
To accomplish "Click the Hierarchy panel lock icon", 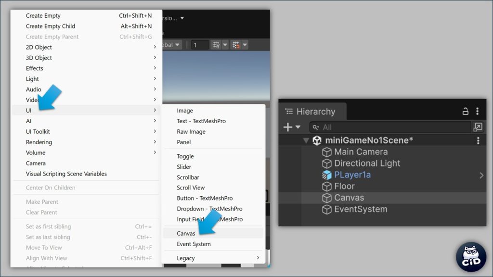I will [x=465, y=112].
